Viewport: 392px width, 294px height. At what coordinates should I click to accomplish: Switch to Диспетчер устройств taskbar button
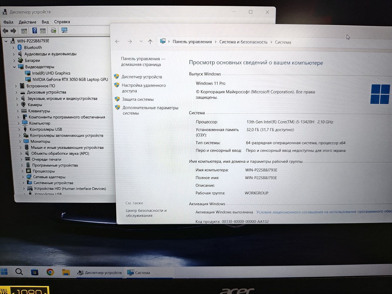coord(100,273)
